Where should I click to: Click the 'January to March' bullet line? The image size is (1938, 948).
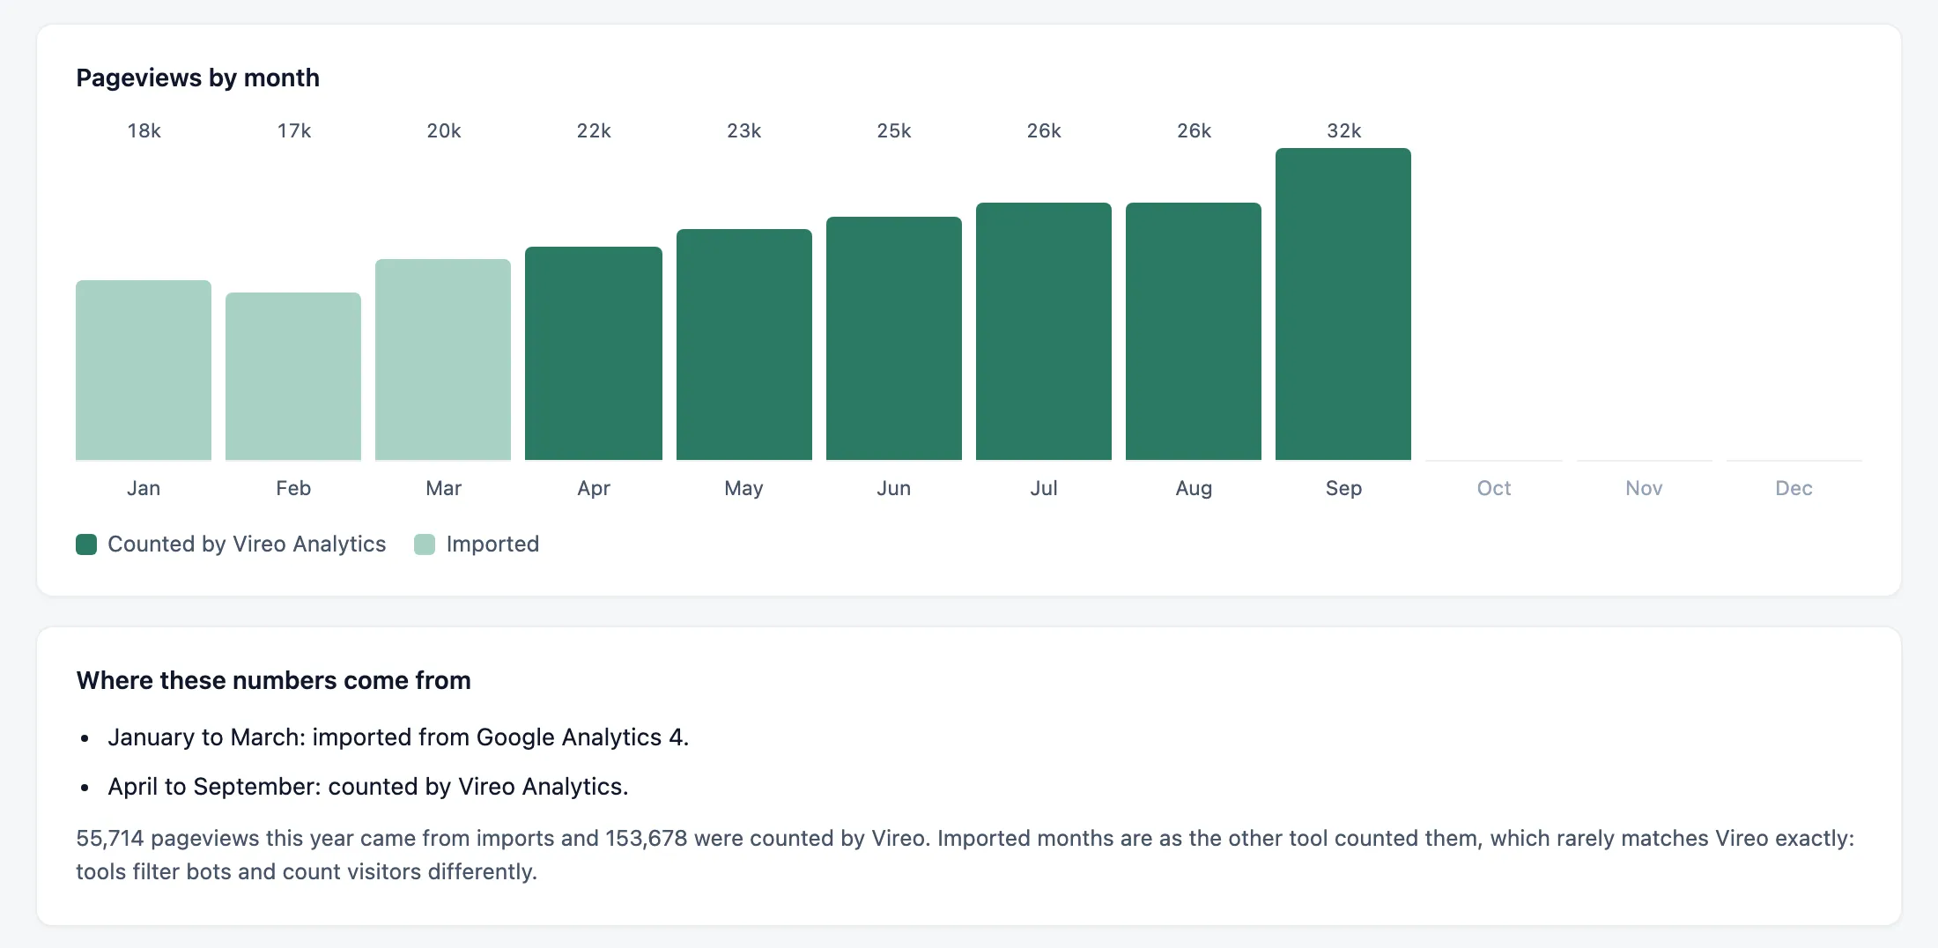click(398, 737)
